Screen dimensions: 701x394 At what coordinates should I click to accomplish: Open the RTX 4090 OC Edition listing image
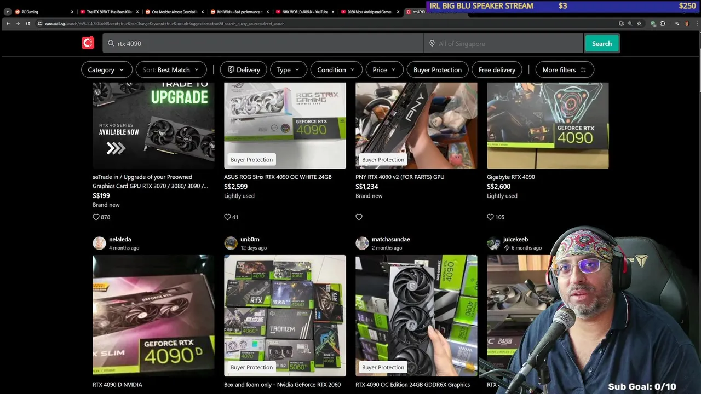point(416,315)
